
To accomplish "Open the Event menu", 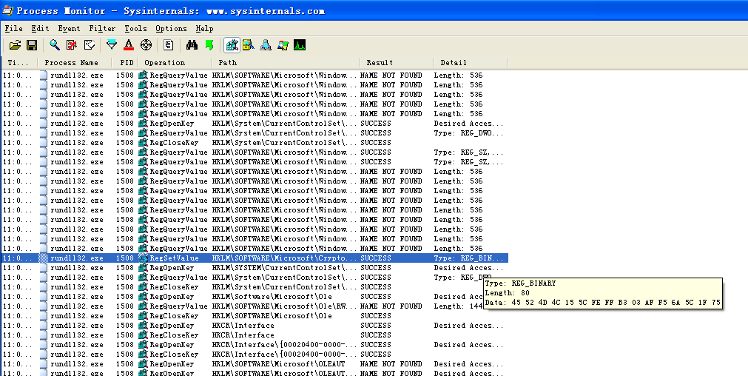I will pyautogui.click(x=69, y=29).
